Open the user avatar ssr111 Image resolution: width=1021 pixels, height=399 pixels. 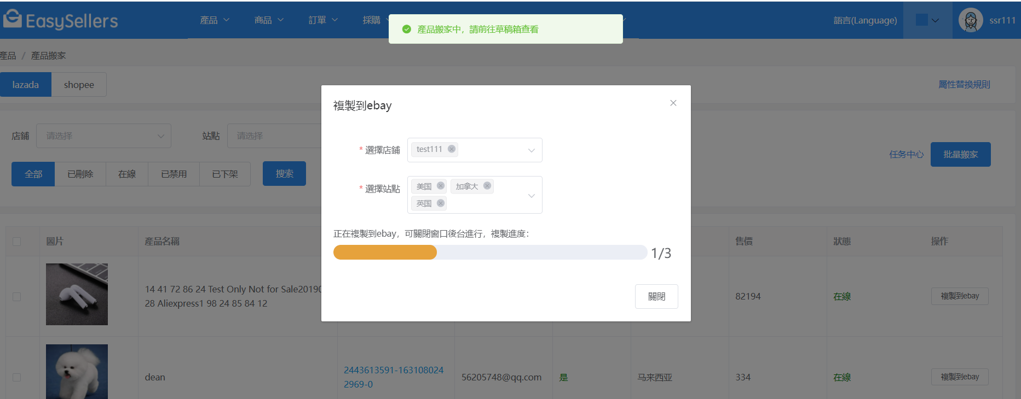coord(971,21)
